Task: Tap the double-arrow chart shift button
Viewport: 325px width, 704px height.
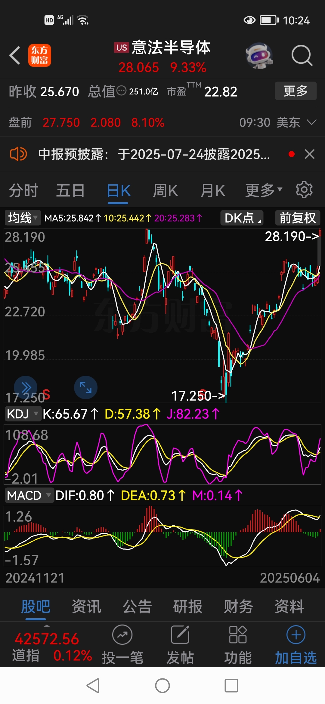Action: click(26, 387)
